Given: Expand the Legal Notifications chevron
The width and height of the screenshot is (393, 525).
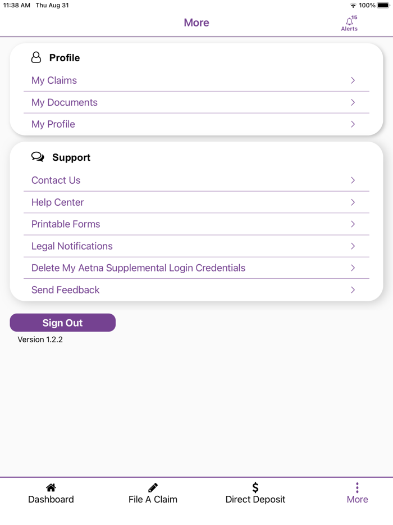Looking at the screenshot, I should pyautogui.click(x=353, y=246).
